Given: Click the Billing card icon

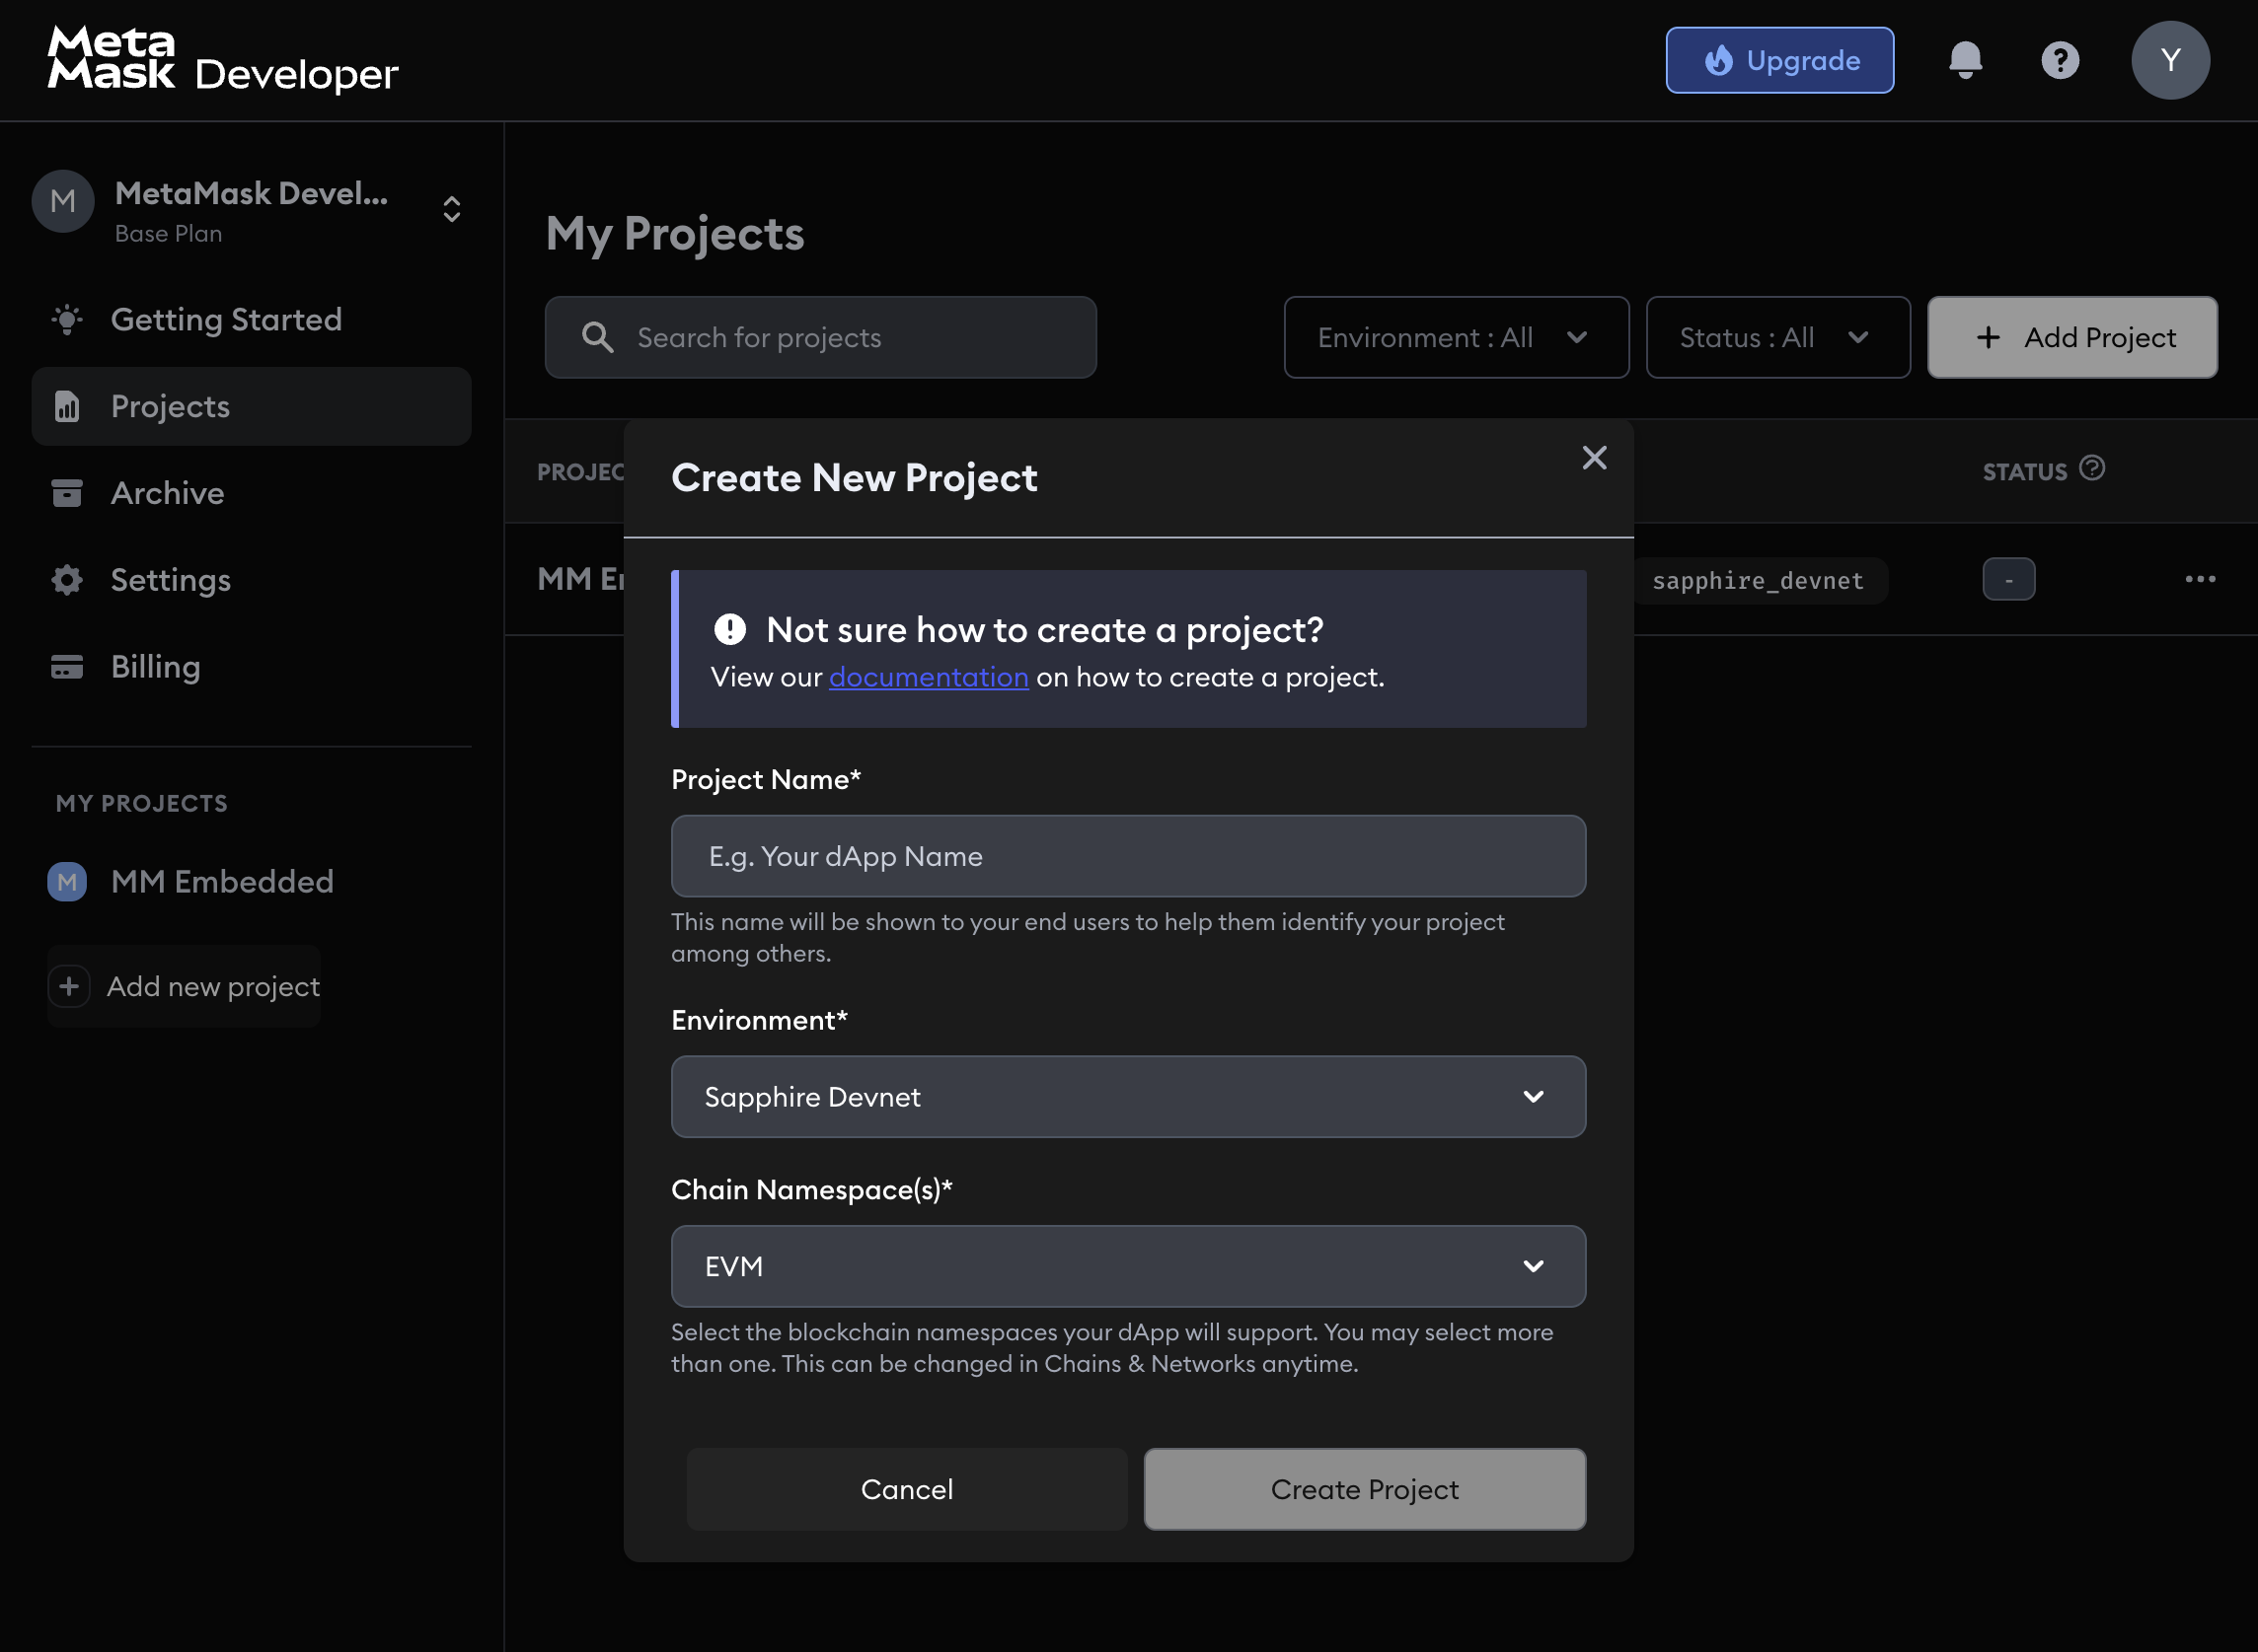Looking at the screenshot, I should 67,667.
